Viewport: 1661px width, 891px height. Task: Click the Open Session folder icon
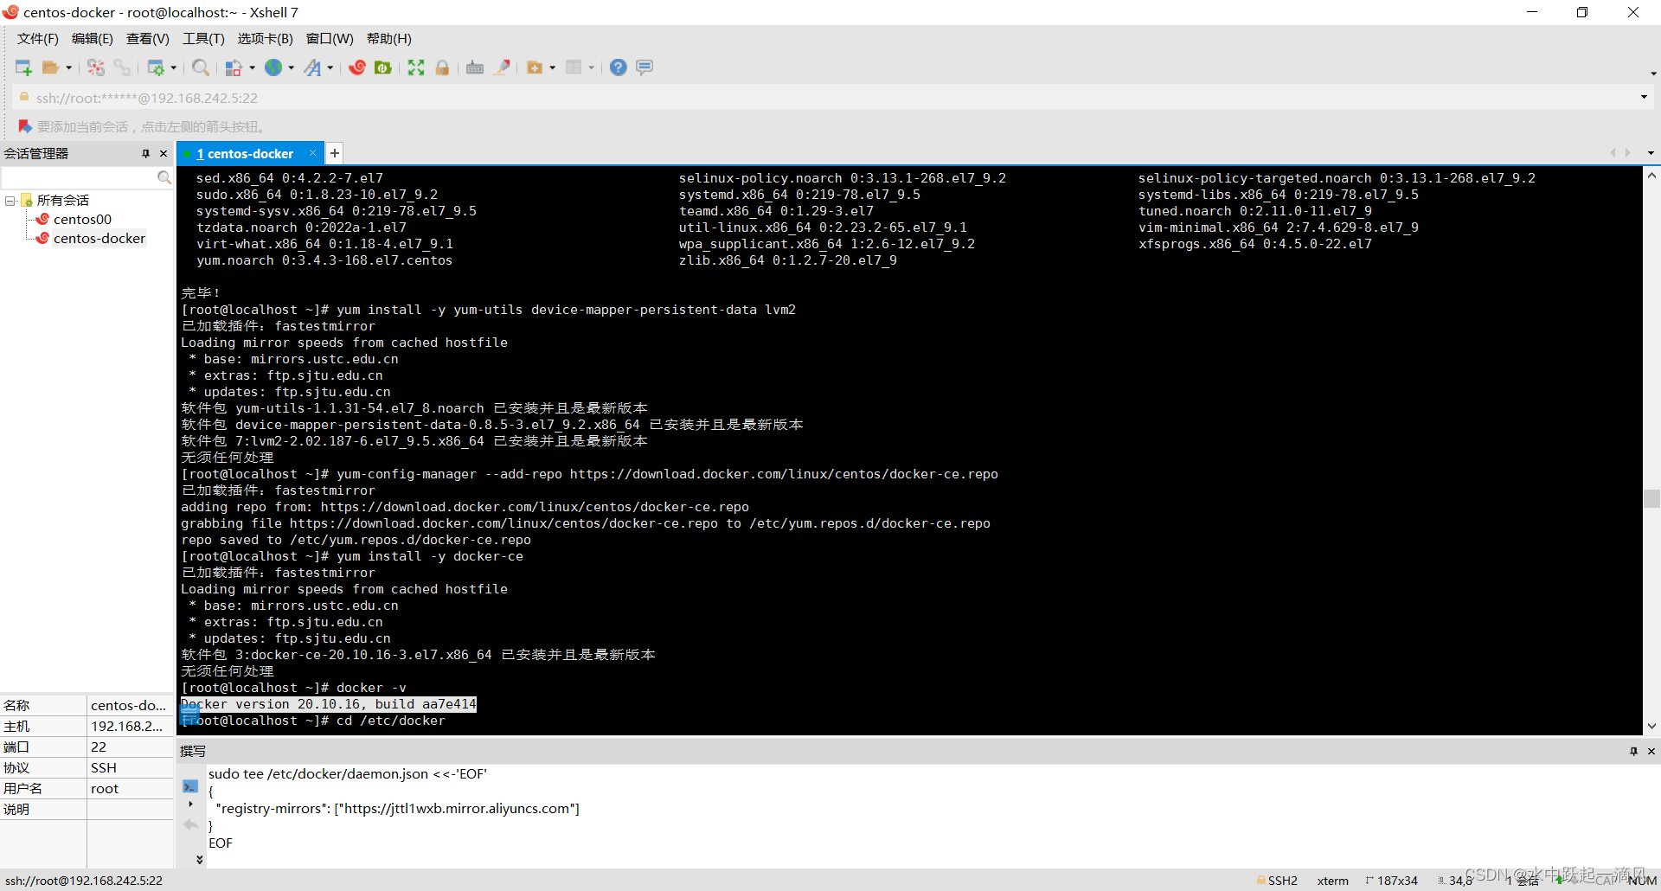tap(51, 67)
